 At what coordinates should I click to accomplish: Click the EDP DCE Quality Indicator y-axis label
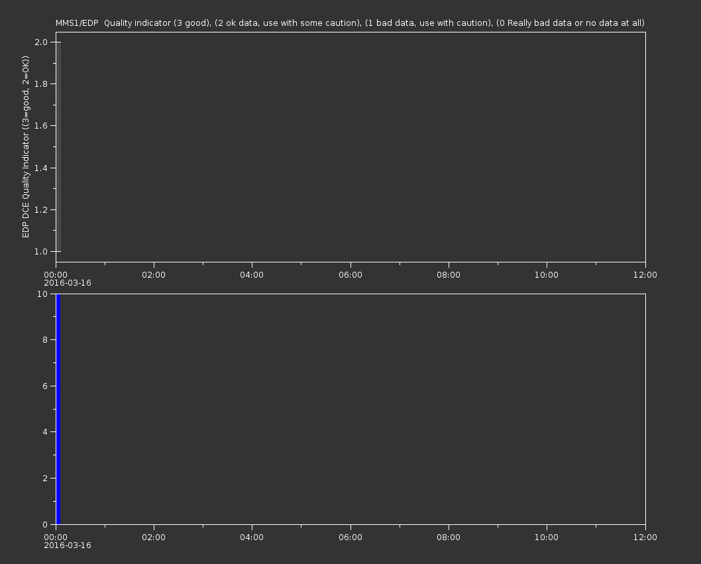point(25,146)
